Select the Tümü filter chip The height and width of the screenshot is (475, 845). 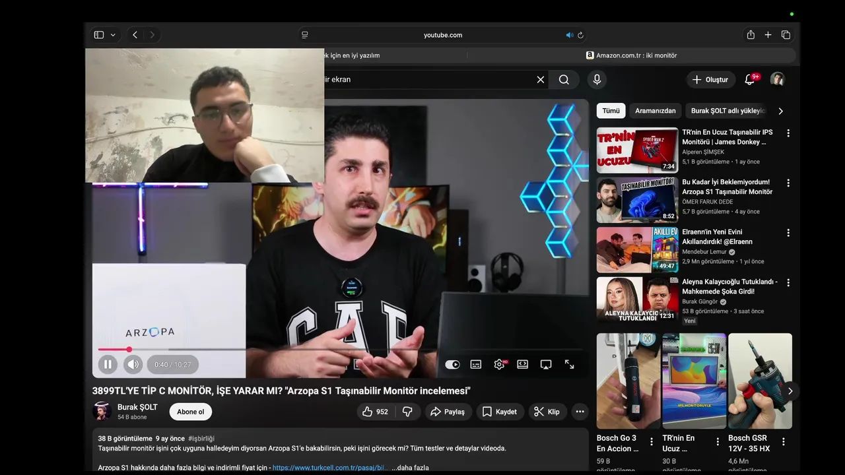[611, 111]
